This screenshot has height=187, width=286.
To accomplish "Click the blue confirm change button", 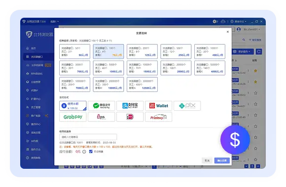I will (222, 160).
